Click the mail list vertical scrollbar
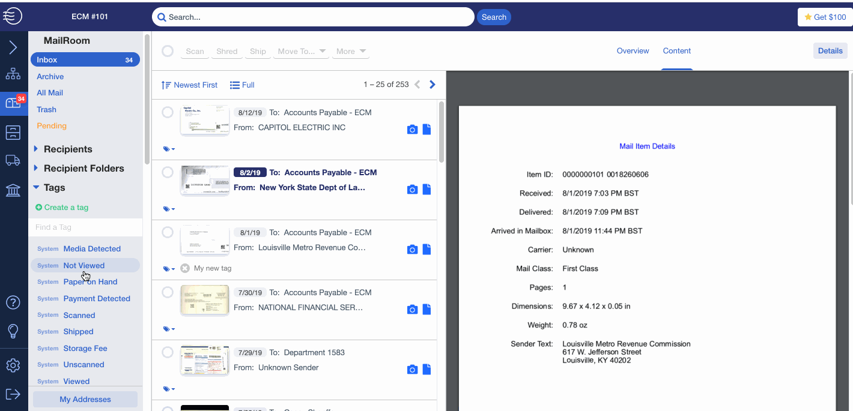This screenshot has height=411, width=853. click(x=442, y=132)
